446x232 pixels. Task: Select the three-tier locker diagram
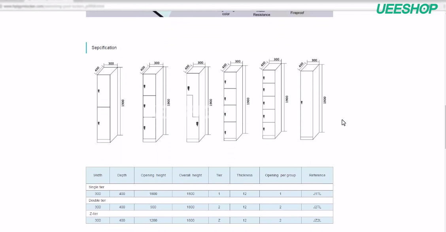coord(151,105)
